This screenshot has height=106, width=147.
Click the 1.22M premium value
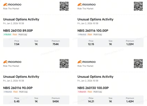(130, 44)
